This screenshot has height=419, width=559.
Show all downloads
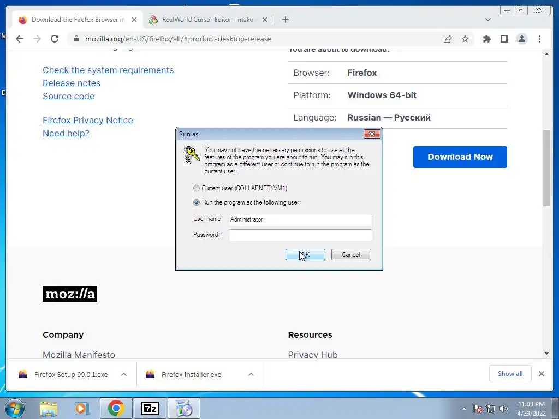click(510, 373)
